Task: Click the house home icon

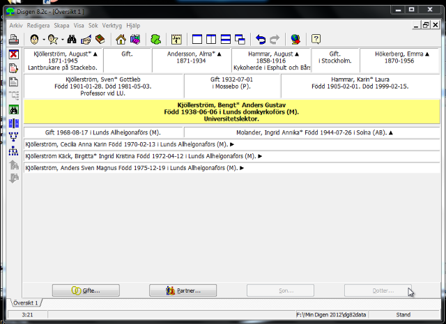Action: point(121,39)
